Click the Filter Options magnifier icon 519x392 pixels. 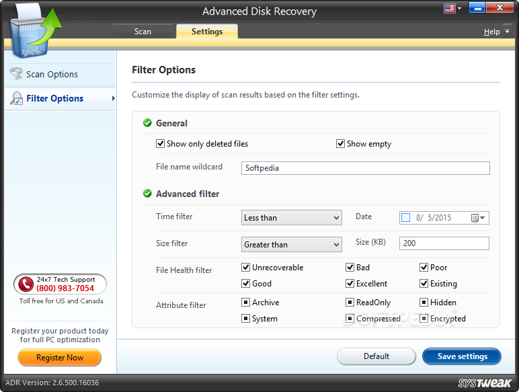click(17, 98)
